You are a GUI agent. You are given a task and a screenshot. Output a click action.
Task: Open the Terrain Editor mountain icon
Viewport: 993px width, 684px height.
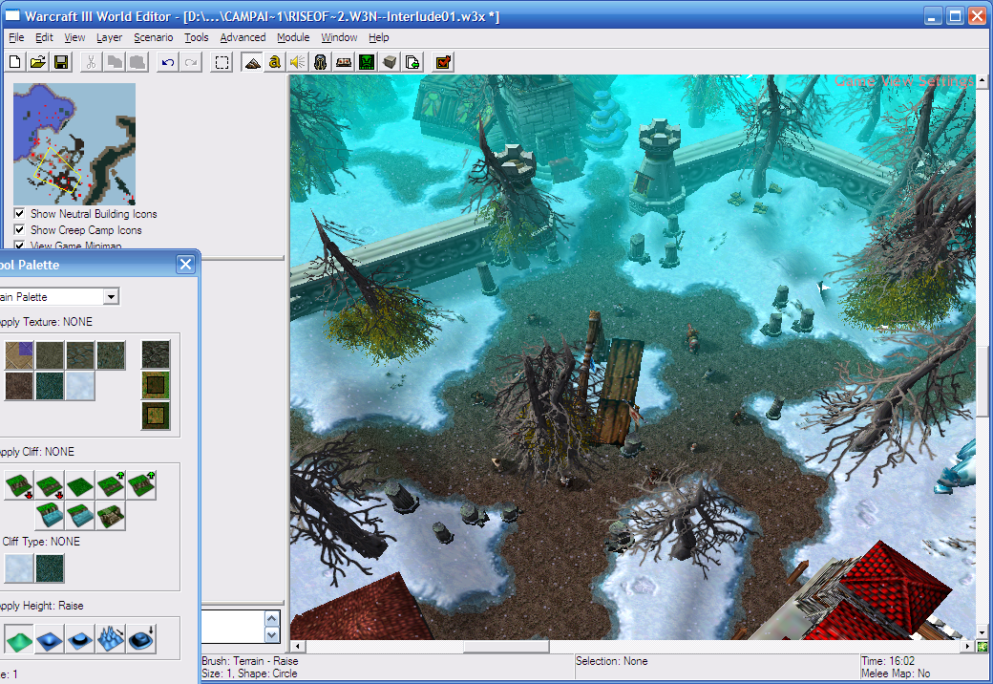pos(252,62)
